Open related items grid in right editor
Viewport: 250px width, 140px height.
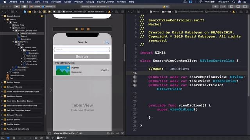coord(138,12)
